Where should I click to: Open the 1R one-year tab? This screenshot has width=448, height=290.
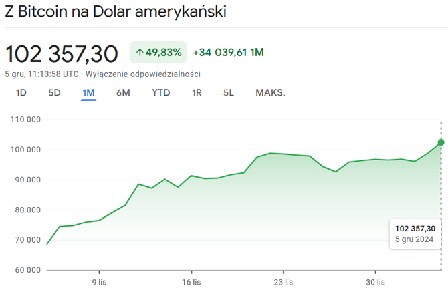pyautogui.click(x=197, y=93)
